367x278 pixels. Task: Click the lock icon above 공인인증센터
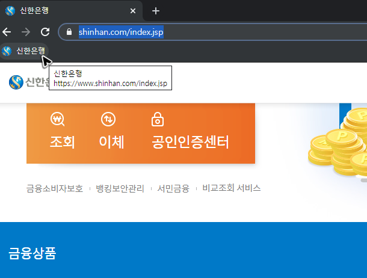(158, 119)
